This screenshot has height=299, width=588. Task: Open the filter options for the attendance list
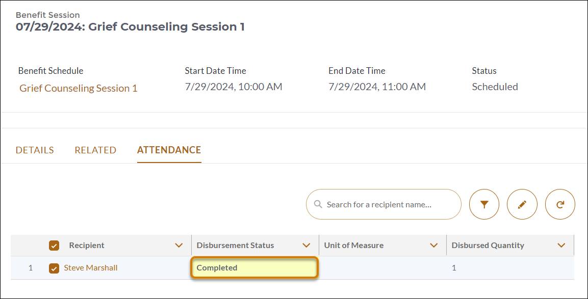tap(483, 204)
